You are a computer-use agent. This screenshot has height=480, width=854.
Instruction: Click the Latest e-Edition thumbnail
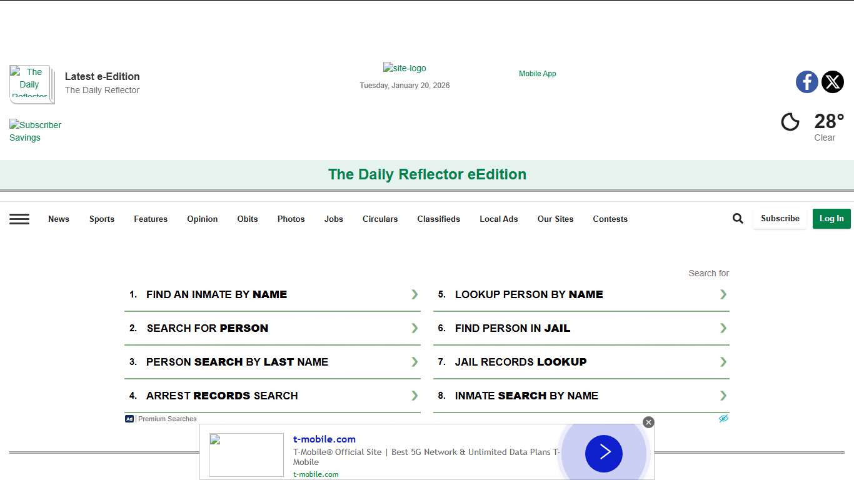coord(31,84)
